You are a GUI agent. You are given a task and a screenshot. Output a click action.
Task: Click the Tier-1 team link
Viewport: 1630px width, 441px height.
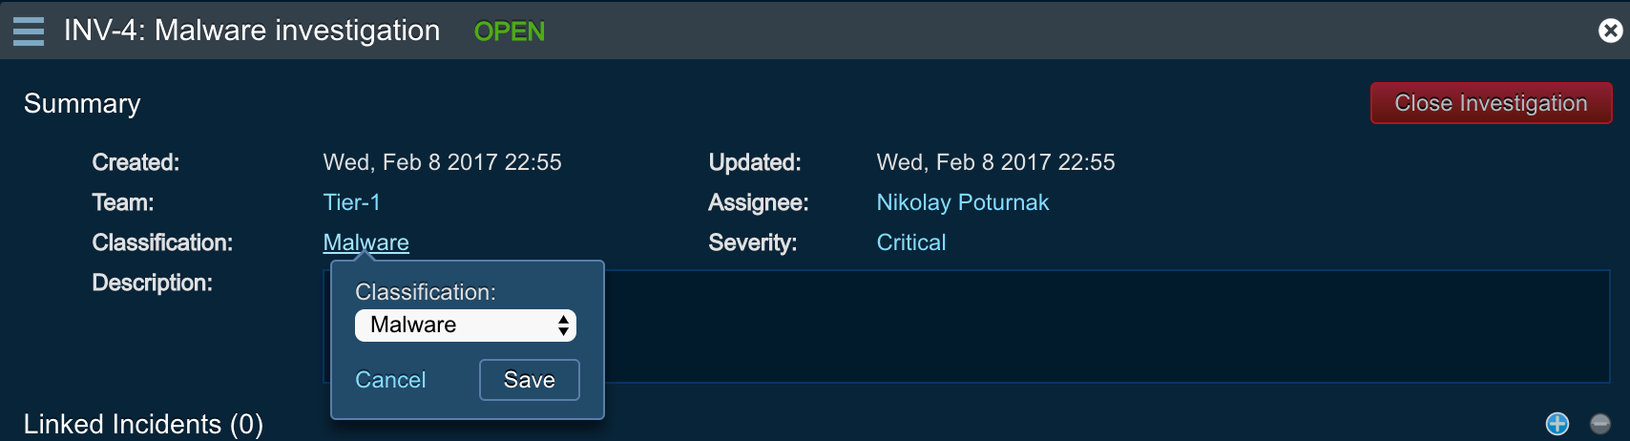(351, 202)
